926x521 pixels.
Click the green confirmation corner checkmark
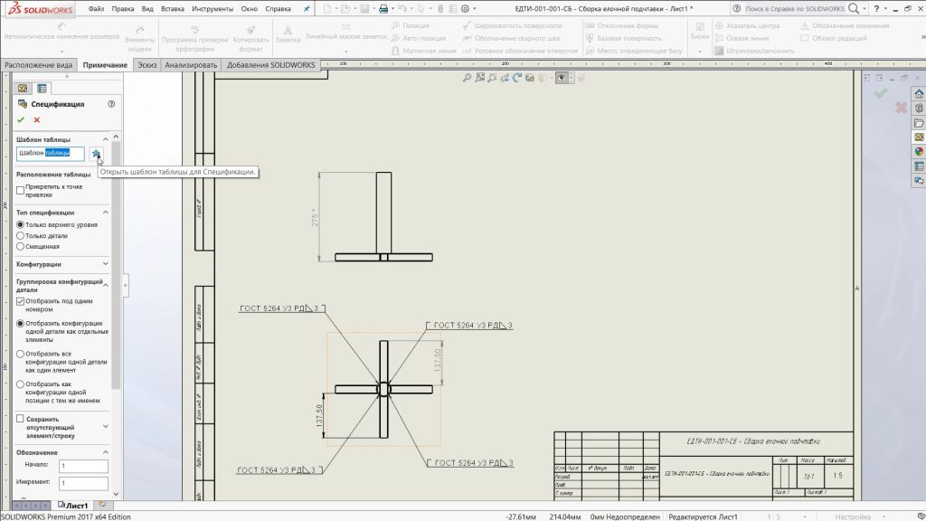881,93
